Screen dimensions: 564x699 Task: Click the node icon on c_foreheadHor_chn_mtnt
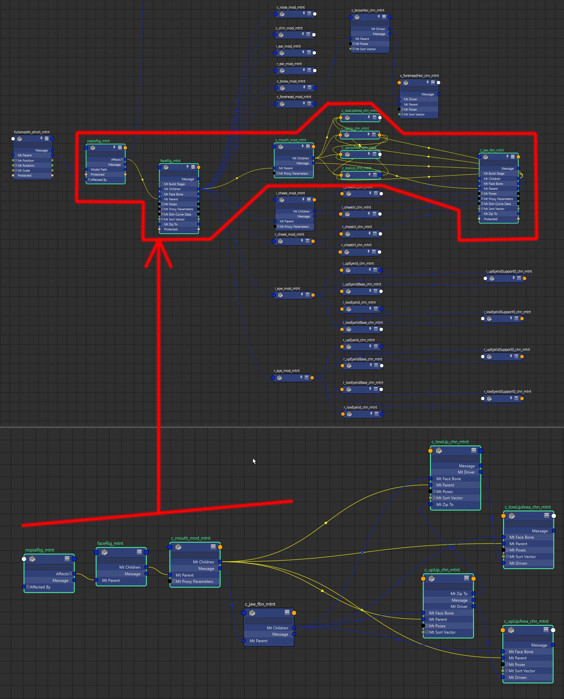(x=406, y=83)
